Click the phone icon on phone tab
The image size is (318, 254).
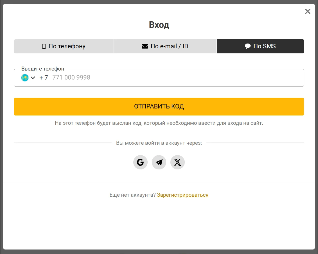(x=44, y=46)
